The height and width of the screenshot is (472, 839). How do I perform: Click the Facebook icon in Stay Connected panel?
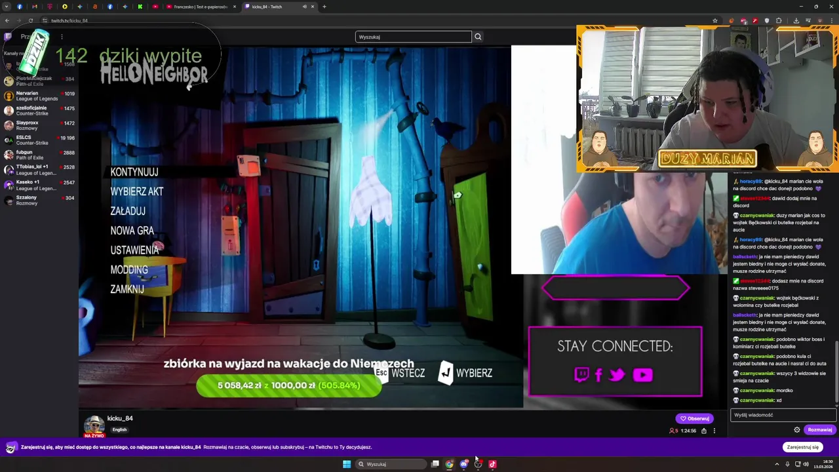coord(598,374)
